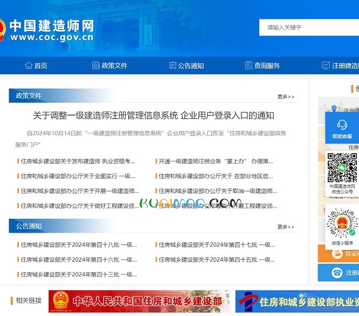The height and width of the screenshot is (316, 359).
Task: Open the 智能客服 headset icon
Action: tap(342, 125)
